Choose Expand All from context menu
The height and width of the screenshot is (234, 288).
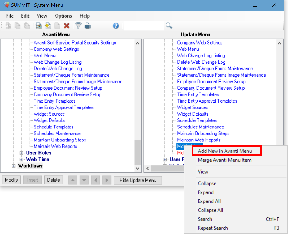pyautogui.click(x=209, y=201)
